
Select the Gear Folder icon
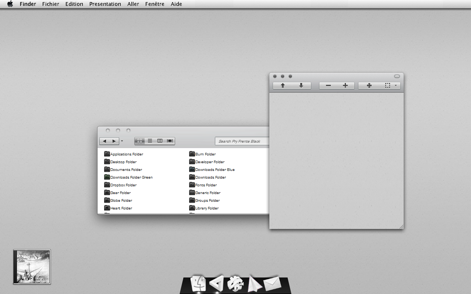click(107, 193)
